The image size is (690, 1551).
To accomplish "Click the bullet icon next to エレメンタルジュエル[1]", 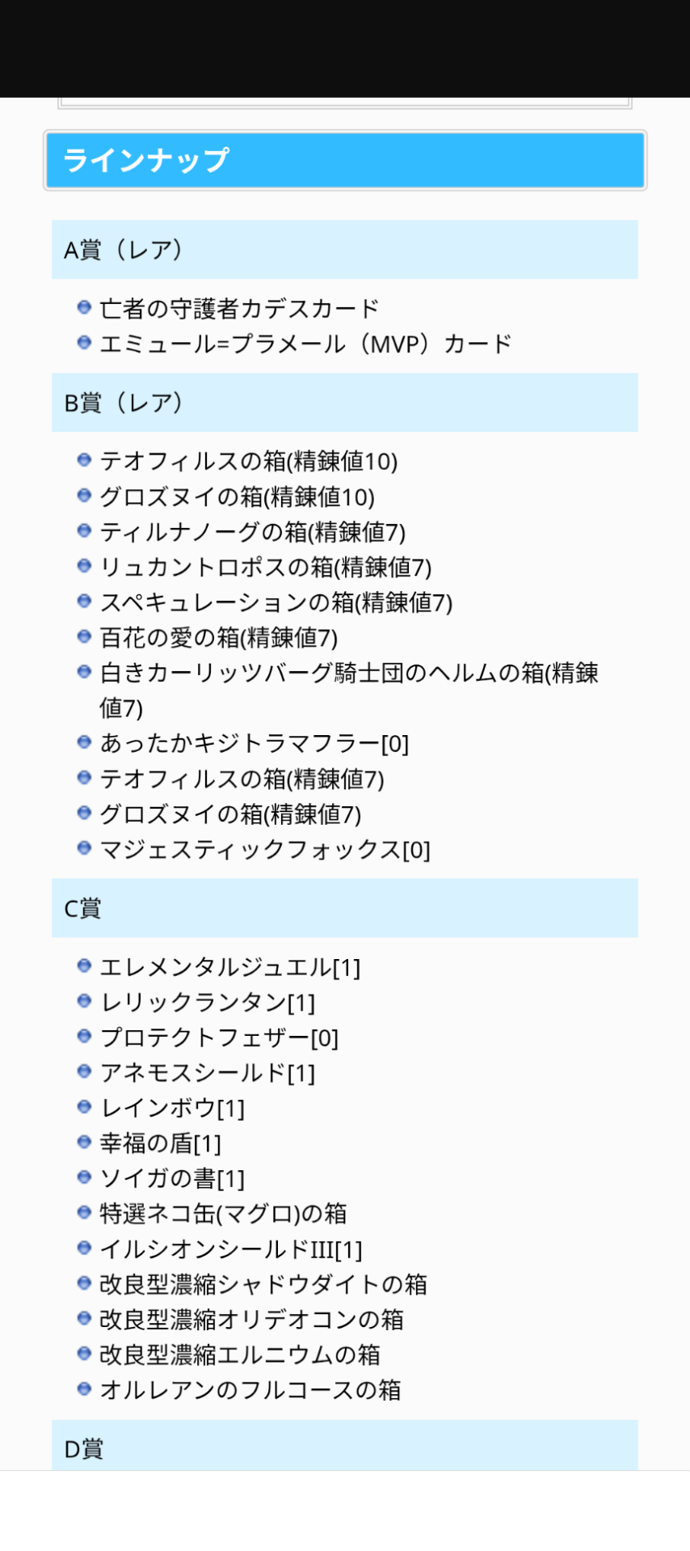I will [x=84, y=966].
